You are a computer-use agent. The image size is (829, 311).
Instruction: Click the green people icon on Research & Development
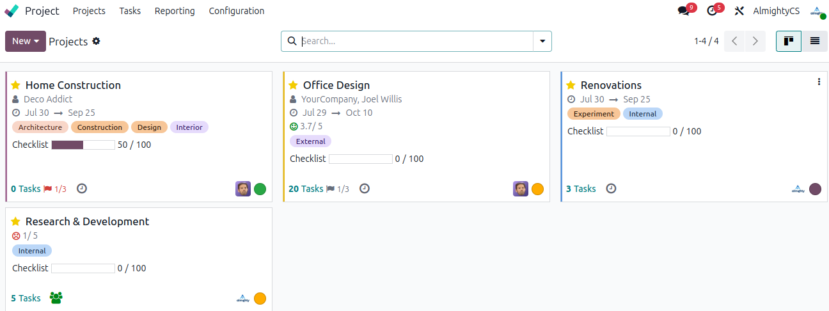pyautogui.click(x=56, y=298)
